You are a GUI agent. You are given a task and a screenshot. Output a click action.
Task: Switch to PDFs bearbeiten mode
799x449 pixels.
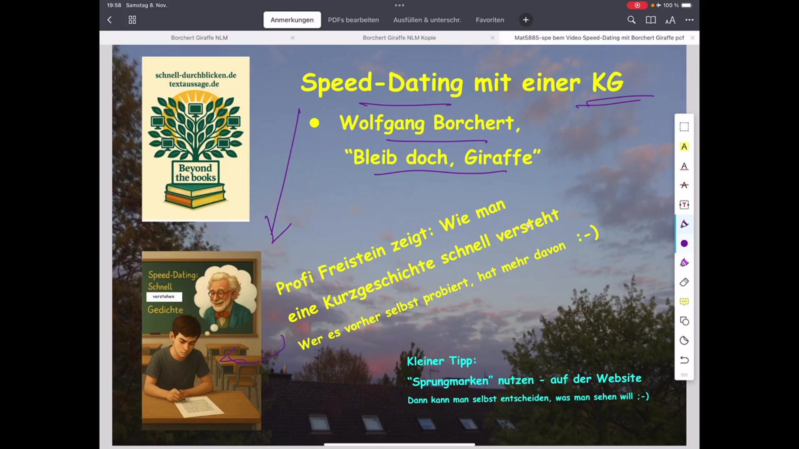[x=353, y=20]
